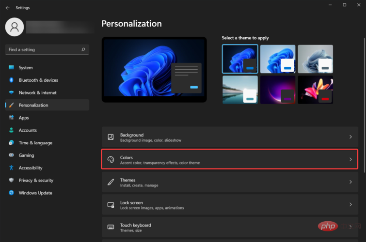366x242 pixels.
Task: Maximize the Settings window
Action: 344,5
